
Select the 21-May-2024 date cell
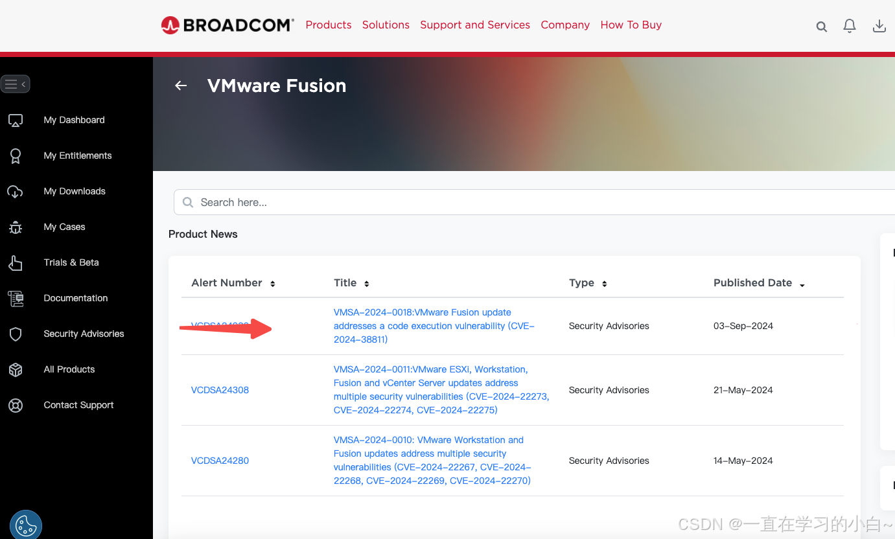pos(743,390)
